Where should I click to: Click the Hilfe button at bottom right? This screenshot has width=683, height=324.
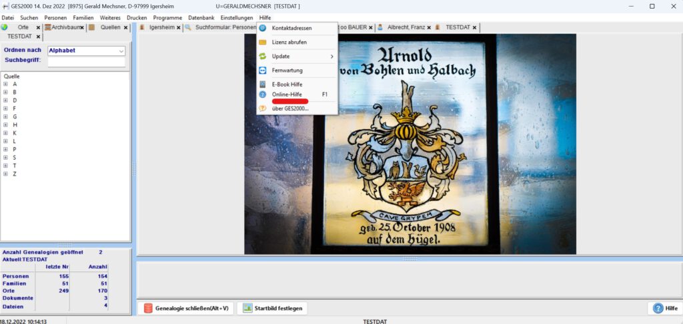click(x=665, y=308)
